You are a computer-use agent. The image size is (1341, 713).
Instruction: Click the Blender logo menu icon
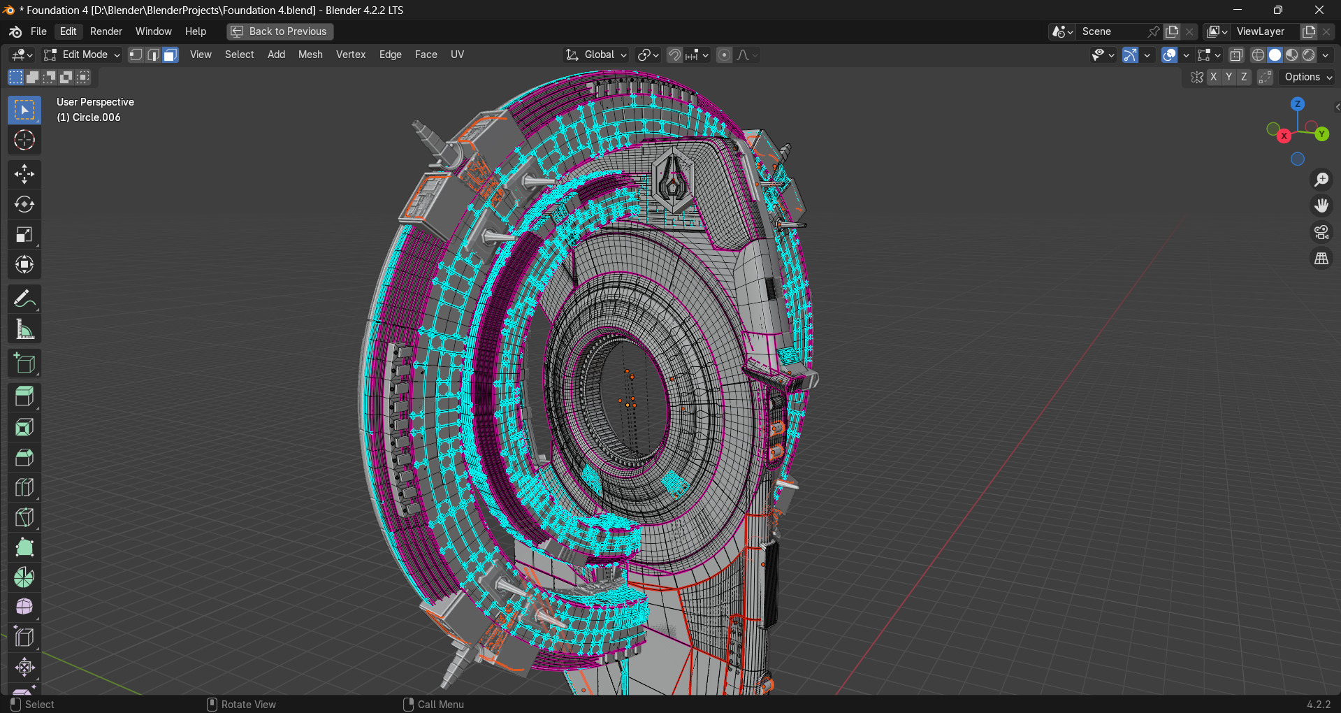pos(15,31)
